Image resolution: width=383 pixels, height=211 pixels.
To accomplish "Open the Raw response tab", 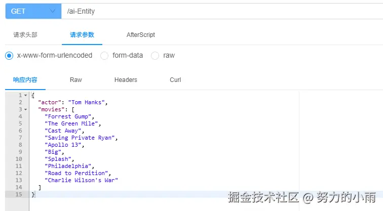I will tap(75, 80).
